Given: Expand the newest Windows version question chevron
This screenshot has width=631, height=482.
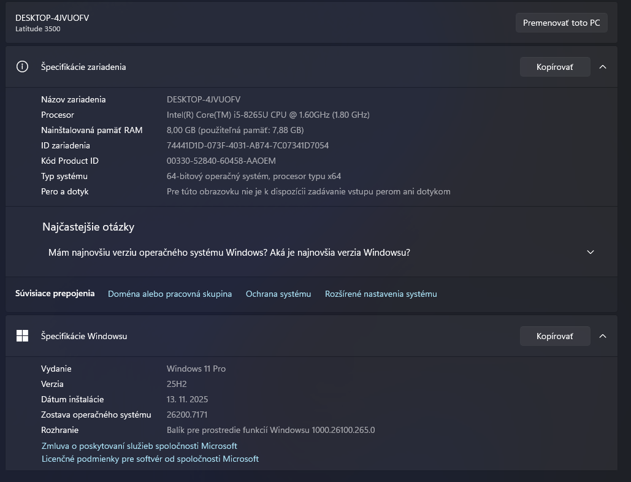Looking at the screenshot, I should pyautogui.click(x=591, y=252).
